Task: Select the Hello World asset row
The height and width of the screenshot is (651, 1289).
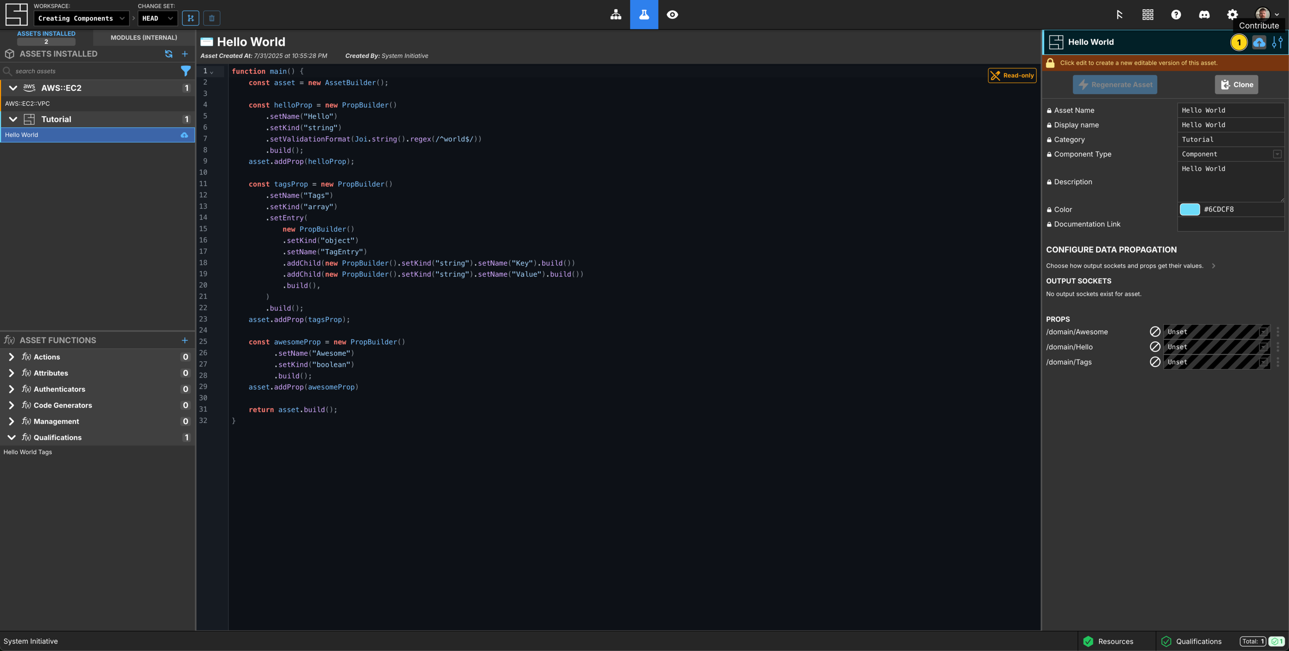Action: click(x=97, y=135)
